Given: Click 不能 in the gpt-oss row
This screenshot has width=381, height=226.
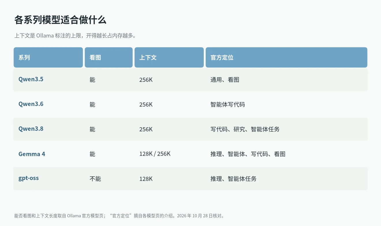Looking at the screenshot, I should coord(95,179).
